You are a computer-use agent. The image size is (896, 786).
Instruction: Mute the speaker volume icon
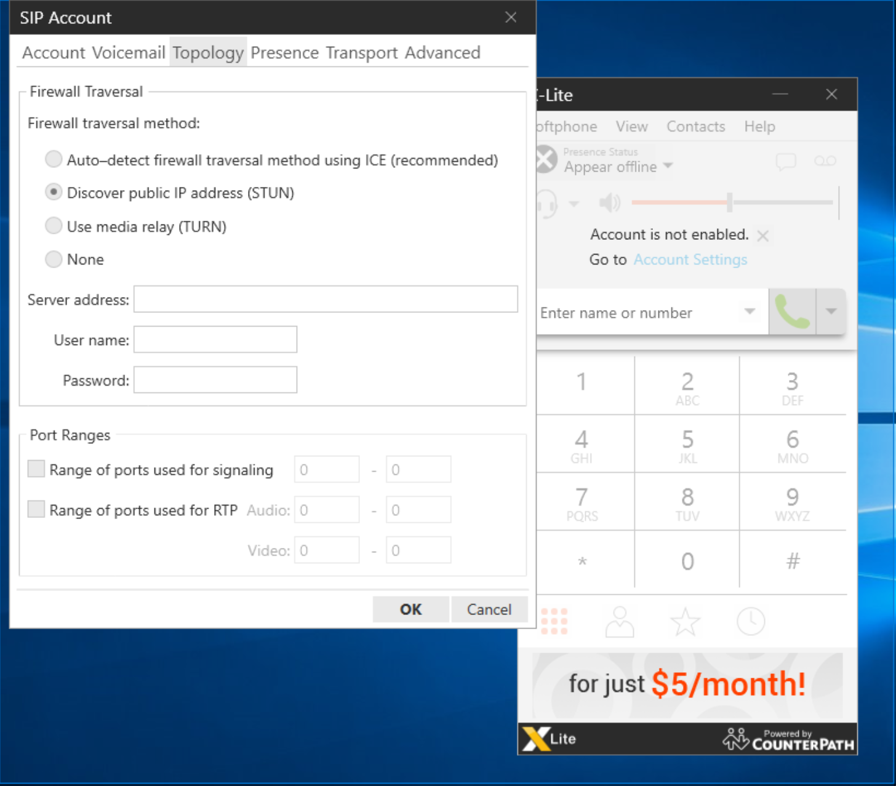[x=610, y=202]
